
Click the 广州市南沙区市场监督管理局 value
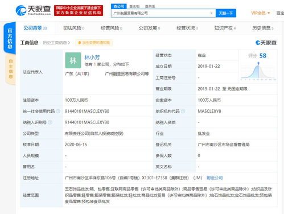pos(224,145)
